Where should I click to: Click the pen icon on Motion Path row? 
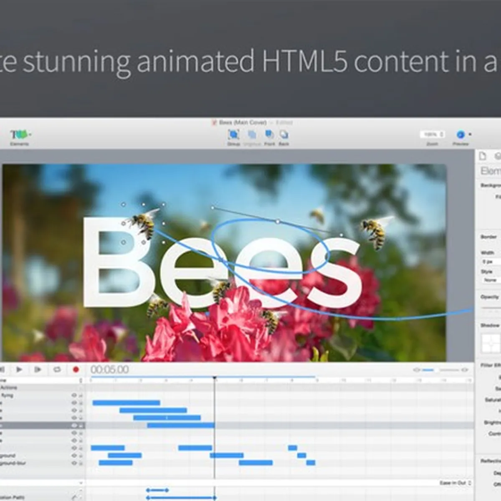coord(74,498)
